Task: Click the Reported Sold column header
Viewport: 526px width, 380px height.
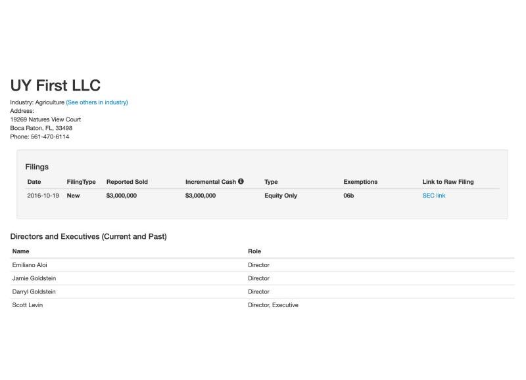Action: (x=127, y=182)
